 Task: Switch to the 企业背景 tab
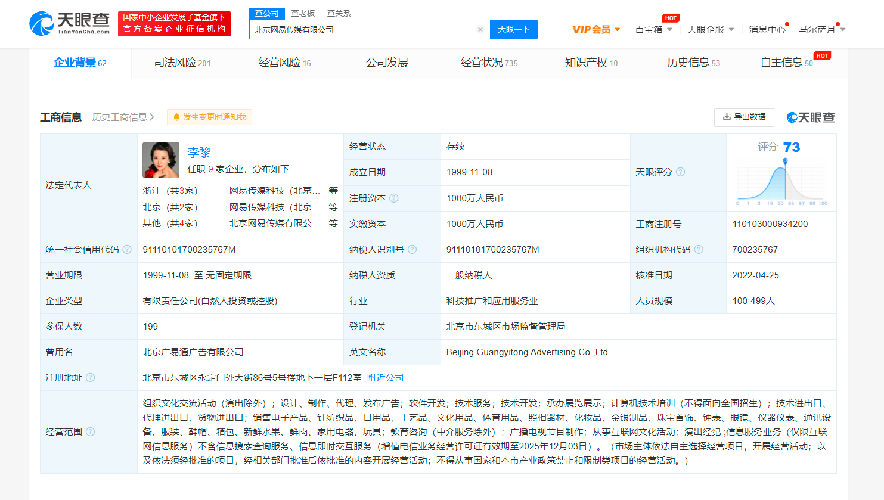coord(80,63)
